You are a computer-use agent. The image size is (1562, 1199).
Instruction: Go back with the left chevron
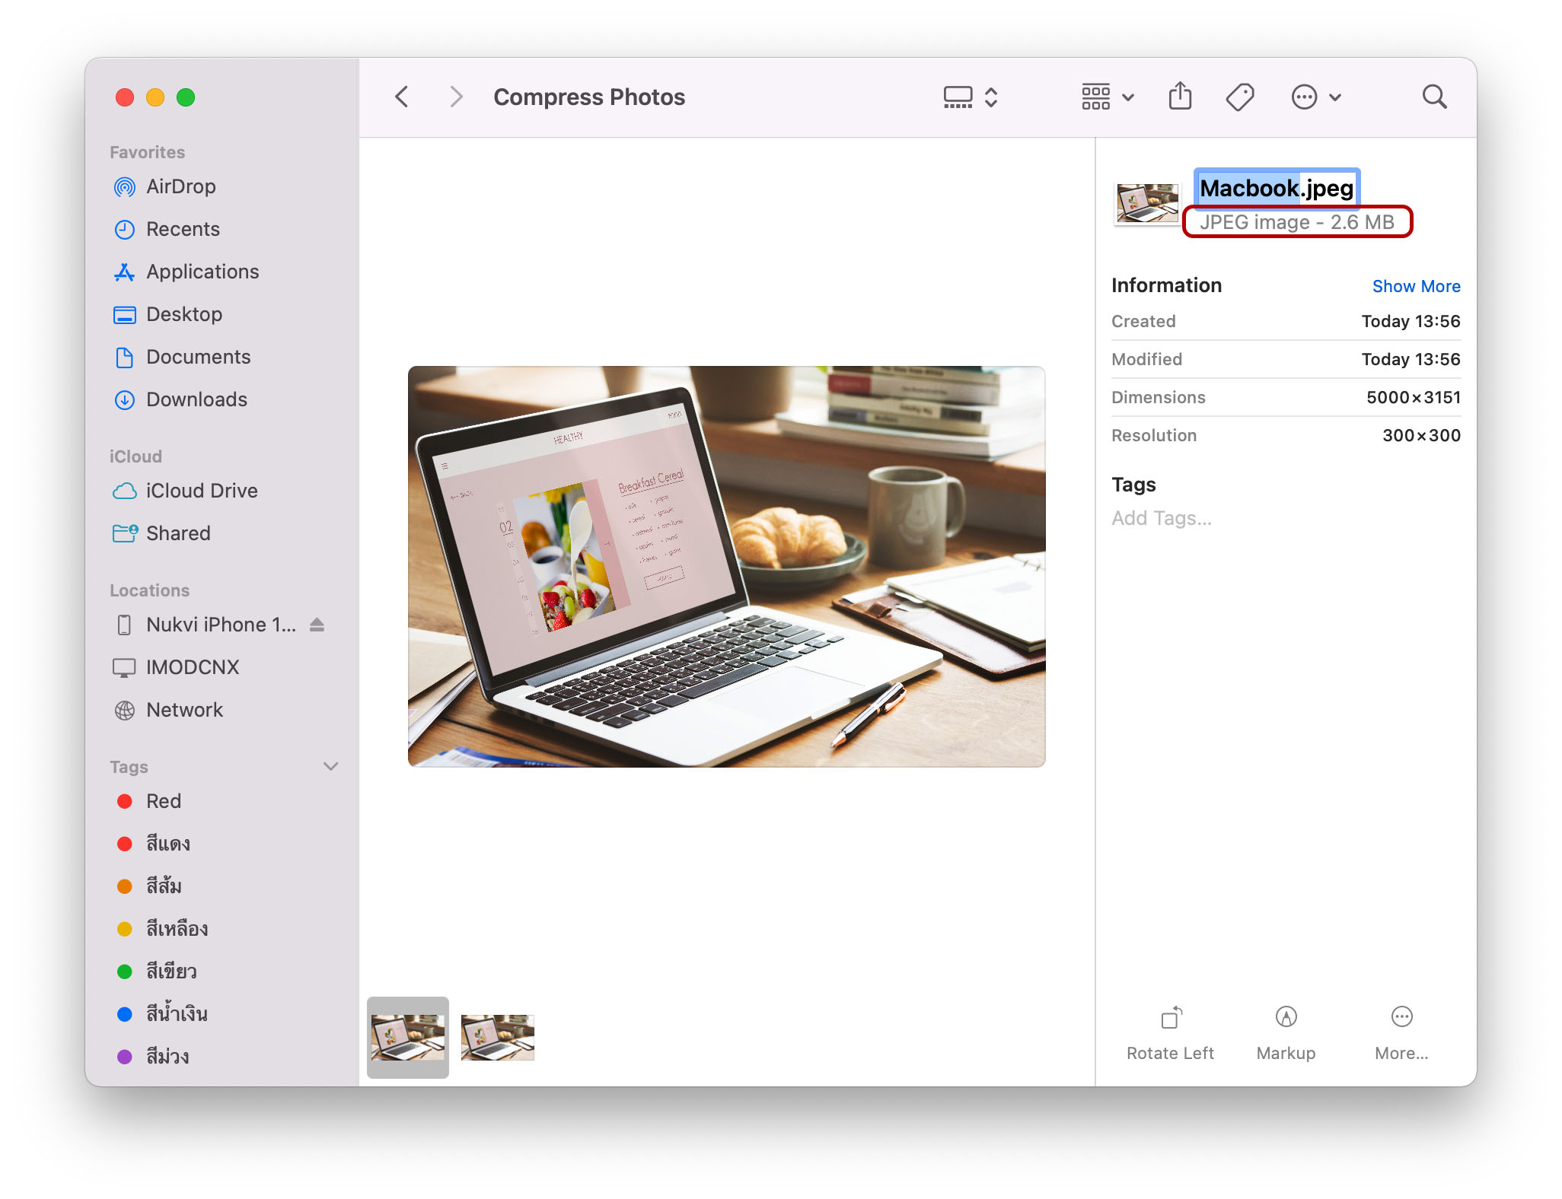[402, 97]
